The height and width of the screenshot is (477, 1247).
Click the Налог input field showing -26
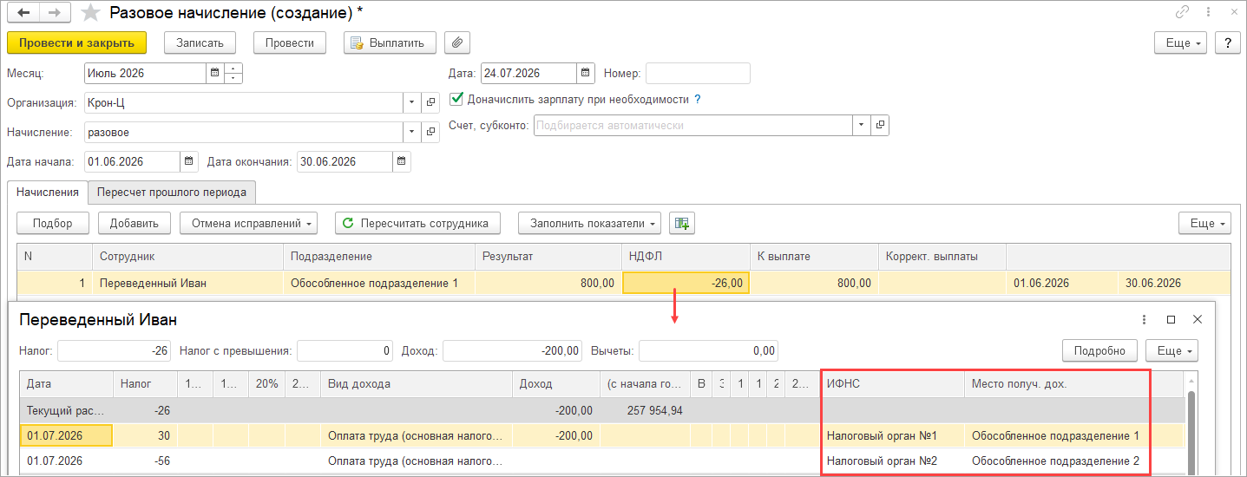[x=114, y=350]
